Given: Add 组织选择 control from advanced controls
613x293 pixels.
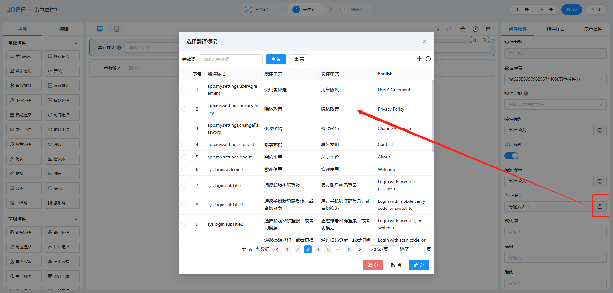Looking at the screenshot, I should pyautogui.click(x=24, y=232).
